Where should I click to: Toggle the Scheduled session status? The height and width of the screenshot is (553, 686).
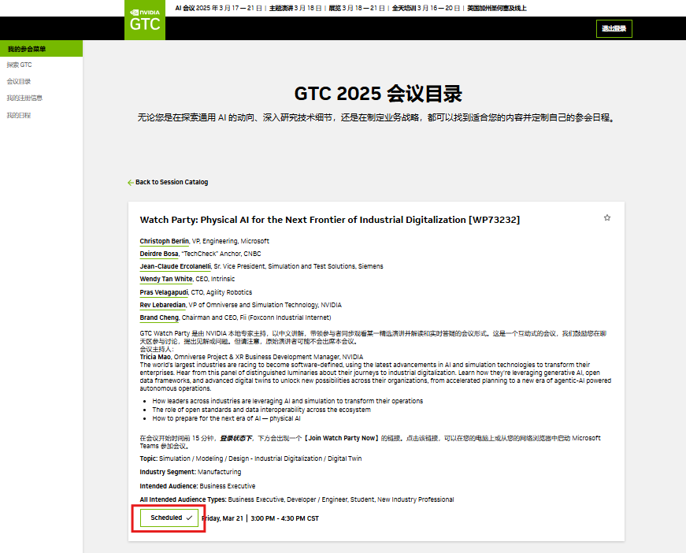click(x=168, y=518)
